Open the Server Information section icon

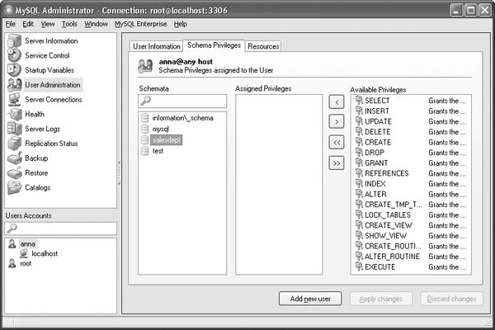[14, 40]
